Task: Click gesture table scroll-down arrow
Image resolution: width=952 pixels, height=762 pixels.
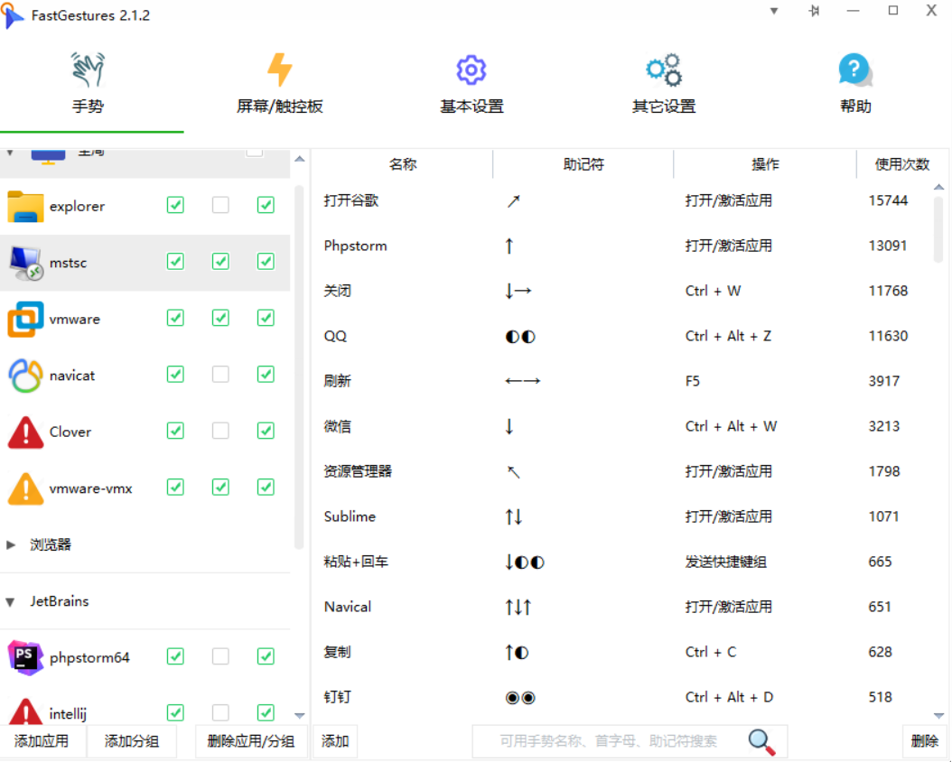Action: (x=938, y=716)
